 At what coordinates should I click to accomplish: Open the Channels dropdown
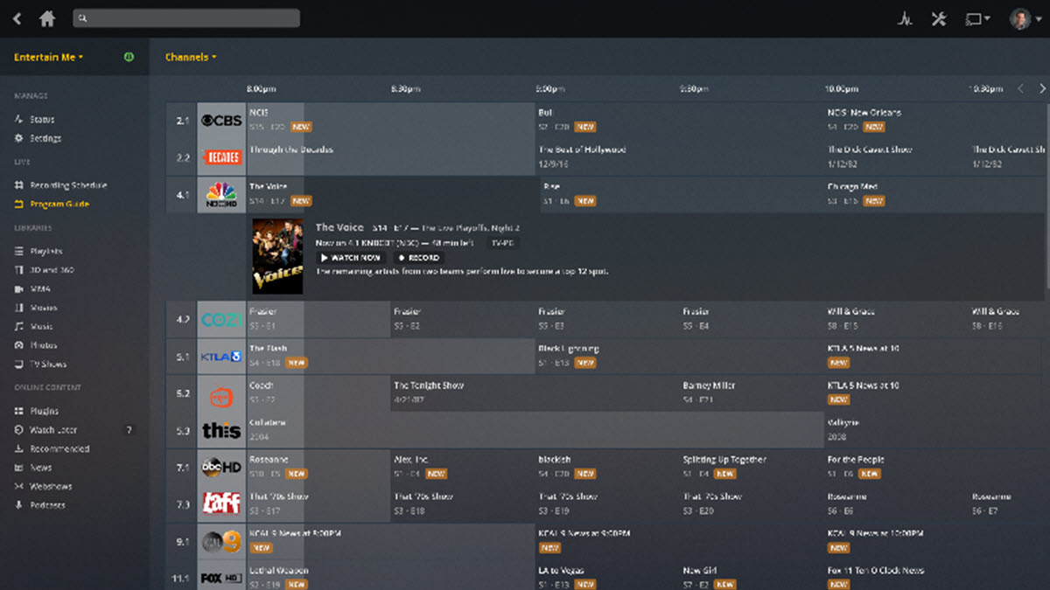coord(190,57)
